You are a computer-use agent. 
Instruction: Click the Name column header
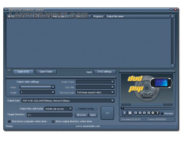pyautogui.click(x=28, y=16)
